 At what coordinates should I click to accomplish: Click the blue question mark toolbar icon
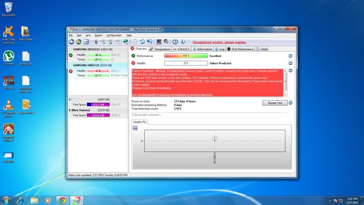[x=175, y=42]
